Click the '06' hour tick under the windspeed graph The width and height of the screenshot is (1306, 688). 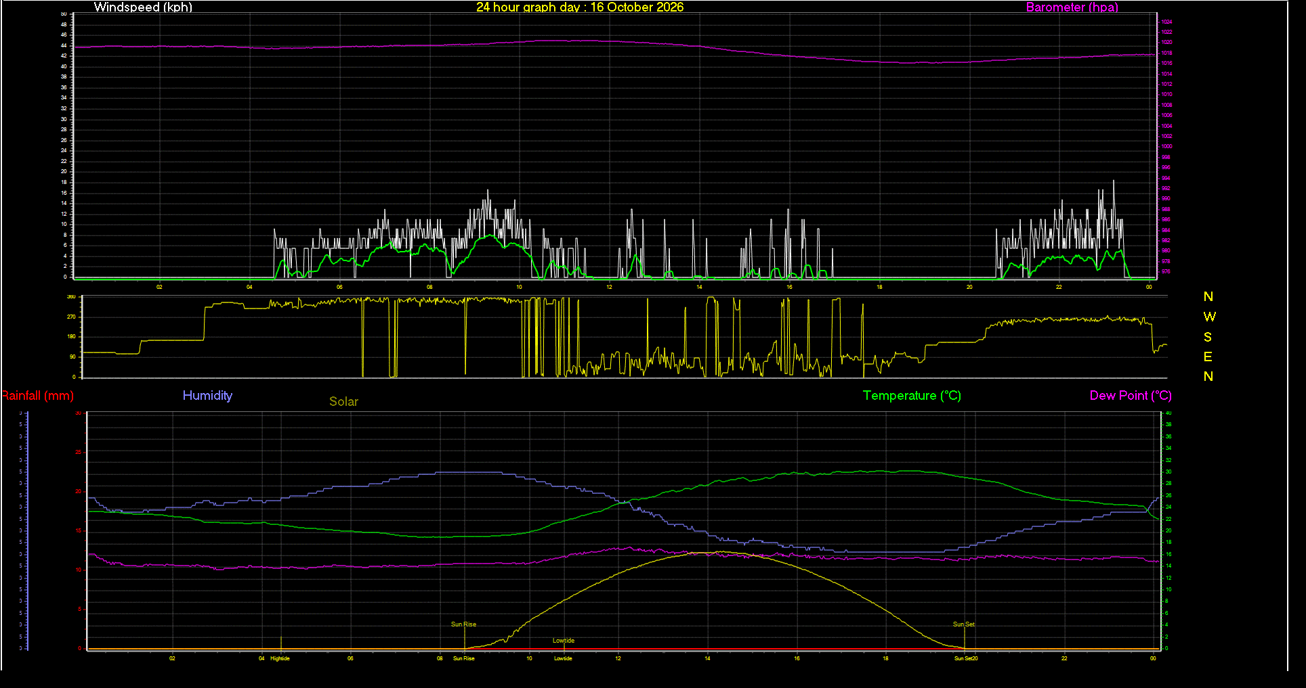pyautogui.click(x=339, y=287)
